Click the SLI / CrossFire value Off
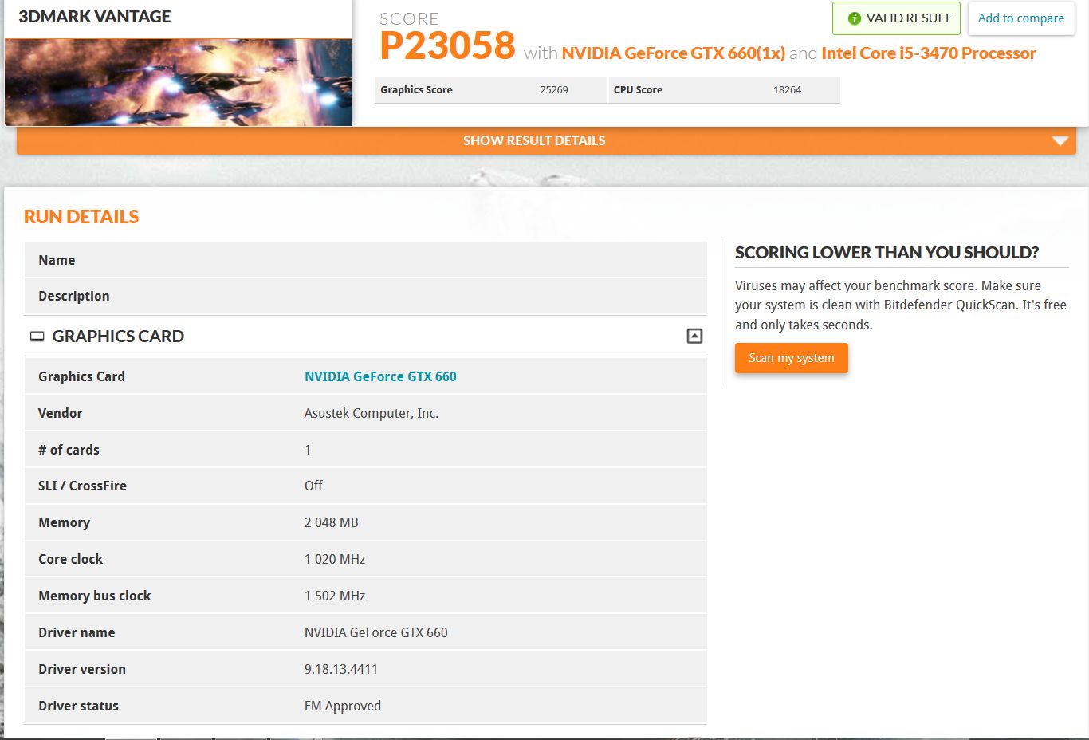1089x740 pixels. [313, 486]
